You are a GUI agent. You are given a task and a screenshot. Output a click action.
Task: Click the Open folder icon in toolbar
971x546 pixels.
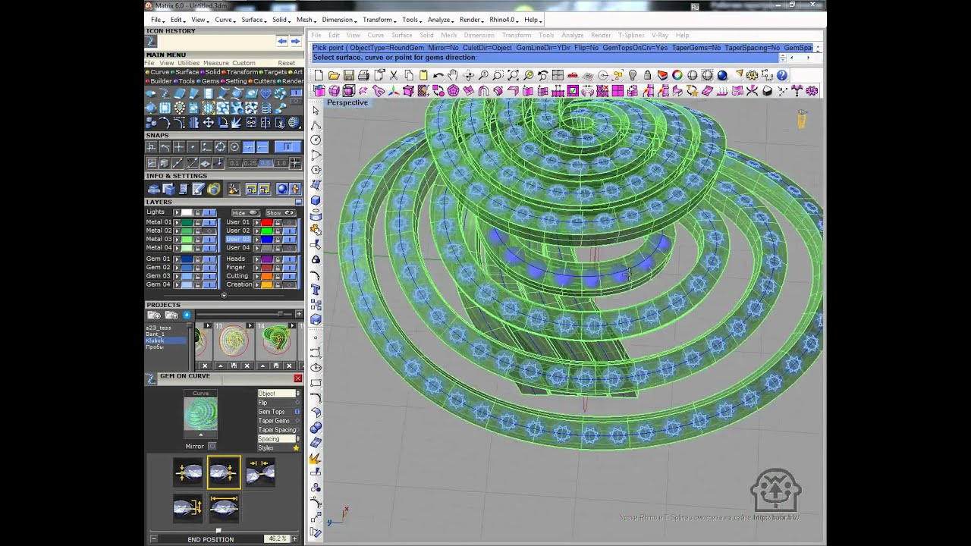coord(334,75)
